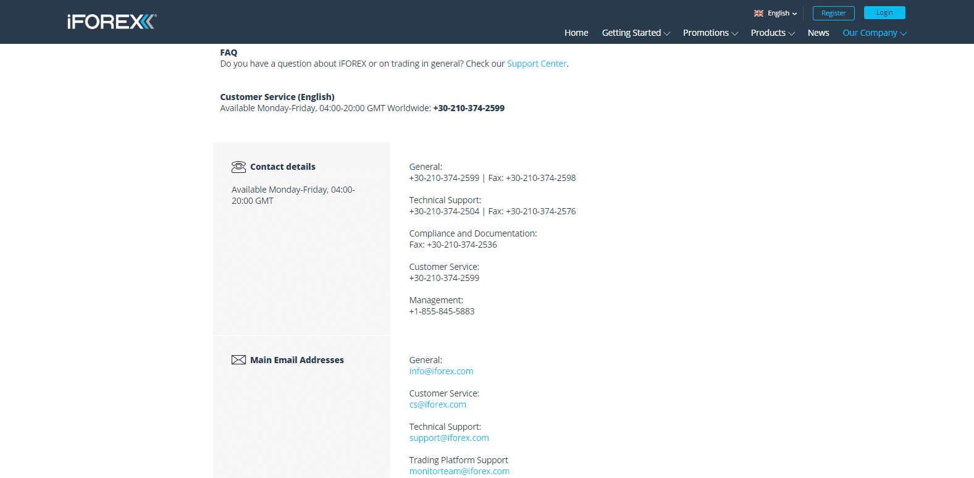Open the Support Center link
This screenshot has height=478, width=974.
pos(537,64)
